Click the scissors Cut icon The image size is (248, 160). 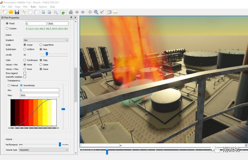coord(24,12)
